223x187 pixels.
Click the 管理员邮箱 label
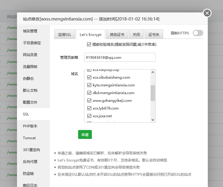[x=69, y=58]
